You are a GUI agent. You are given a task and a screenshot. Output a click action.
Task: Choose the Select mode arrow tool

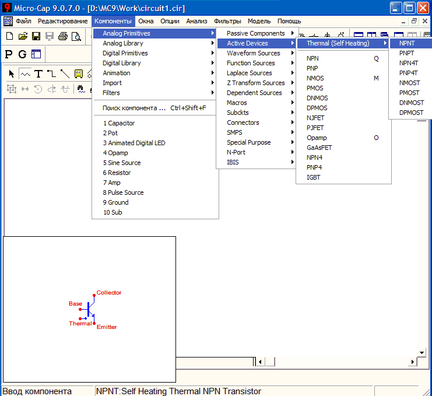tap(11, 74)
